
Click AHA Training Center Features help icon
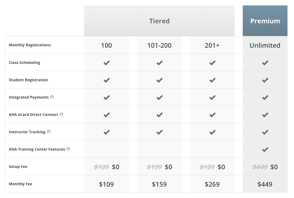(x=68, y=149)
